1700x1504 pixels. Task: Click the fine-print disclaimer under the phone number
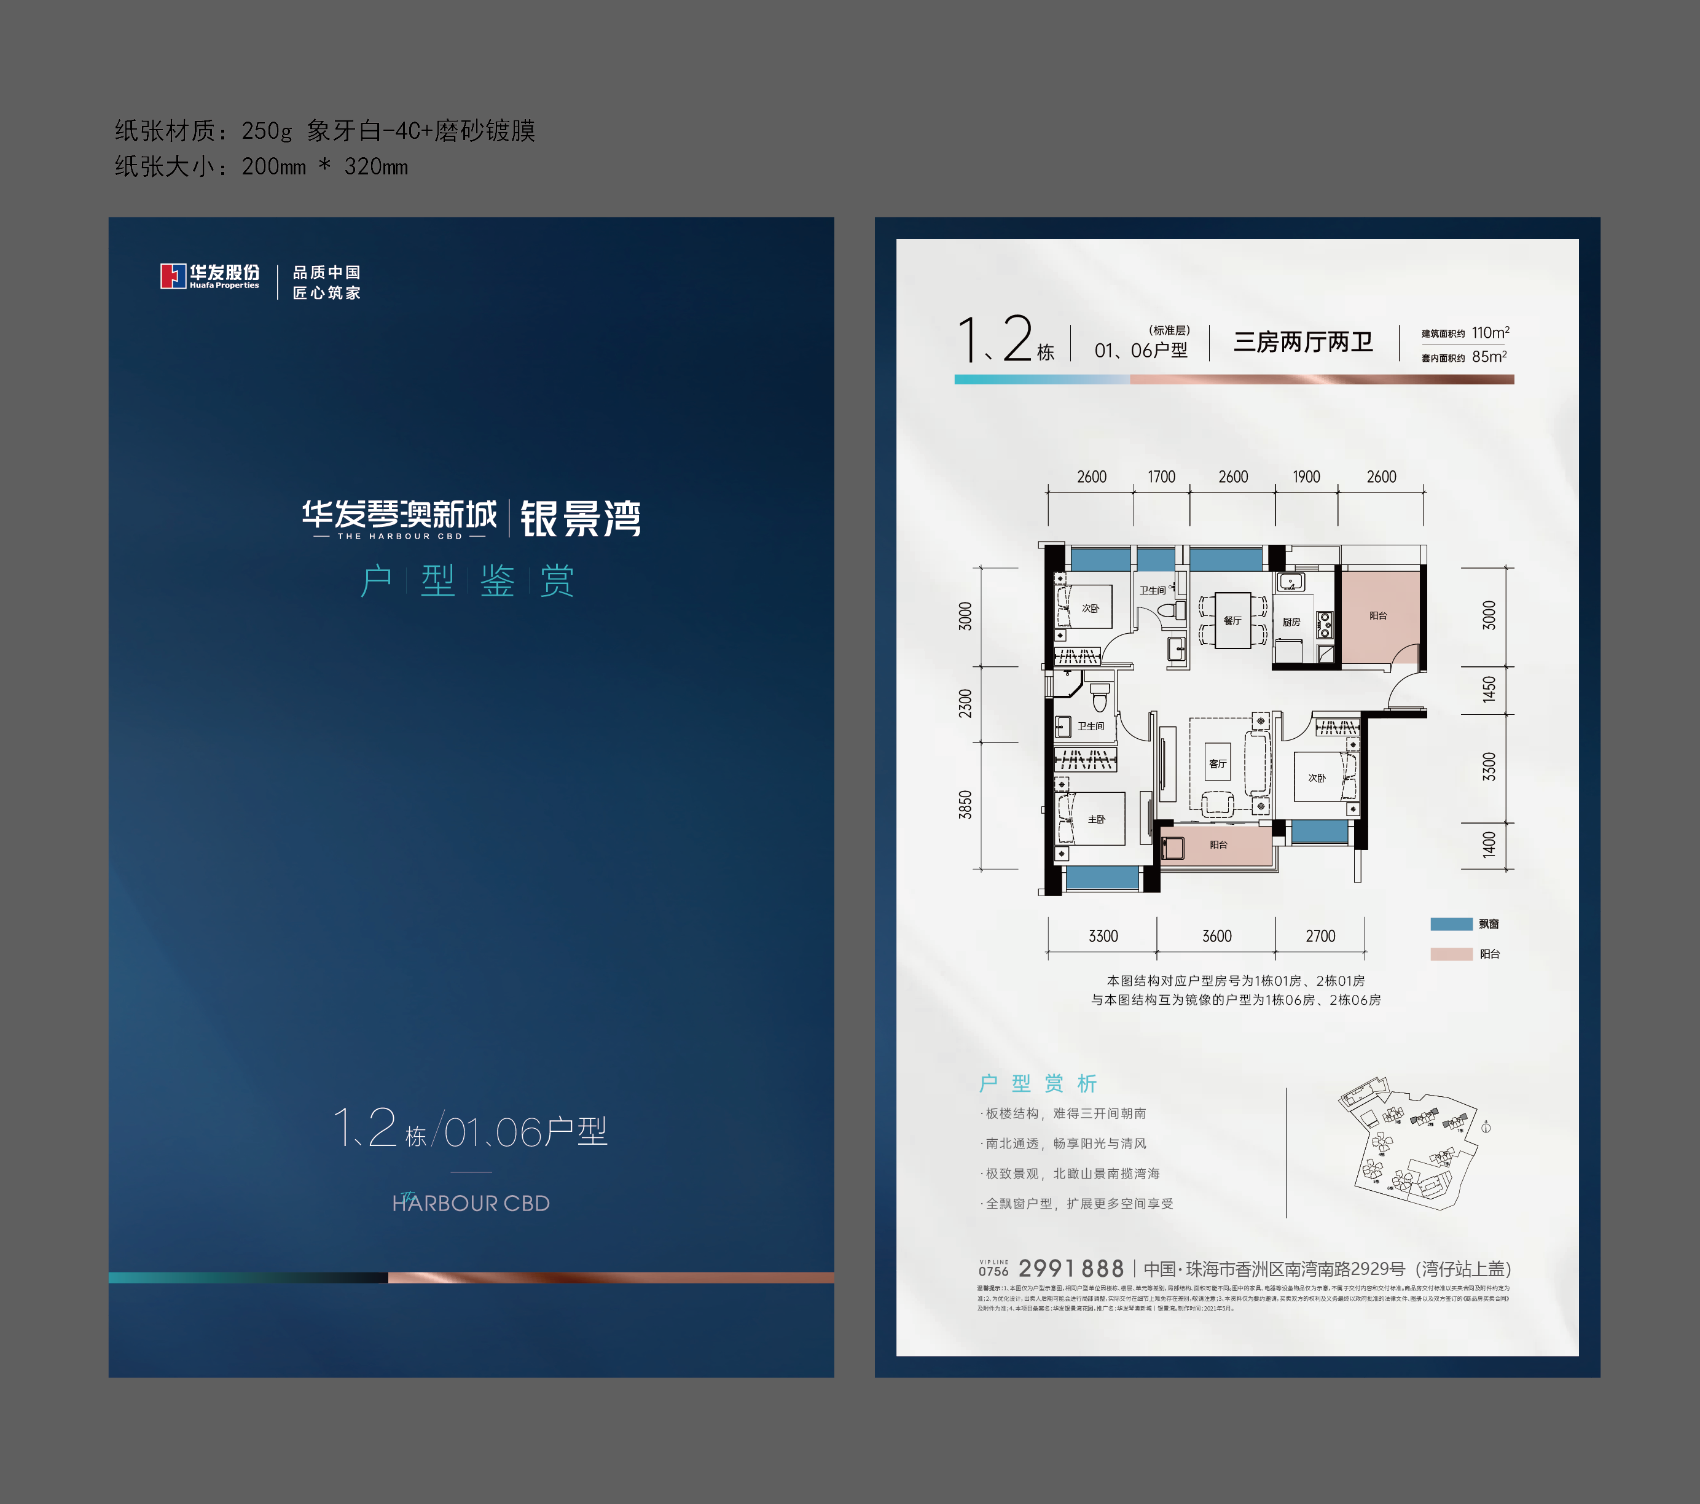pos(1244,1298)
